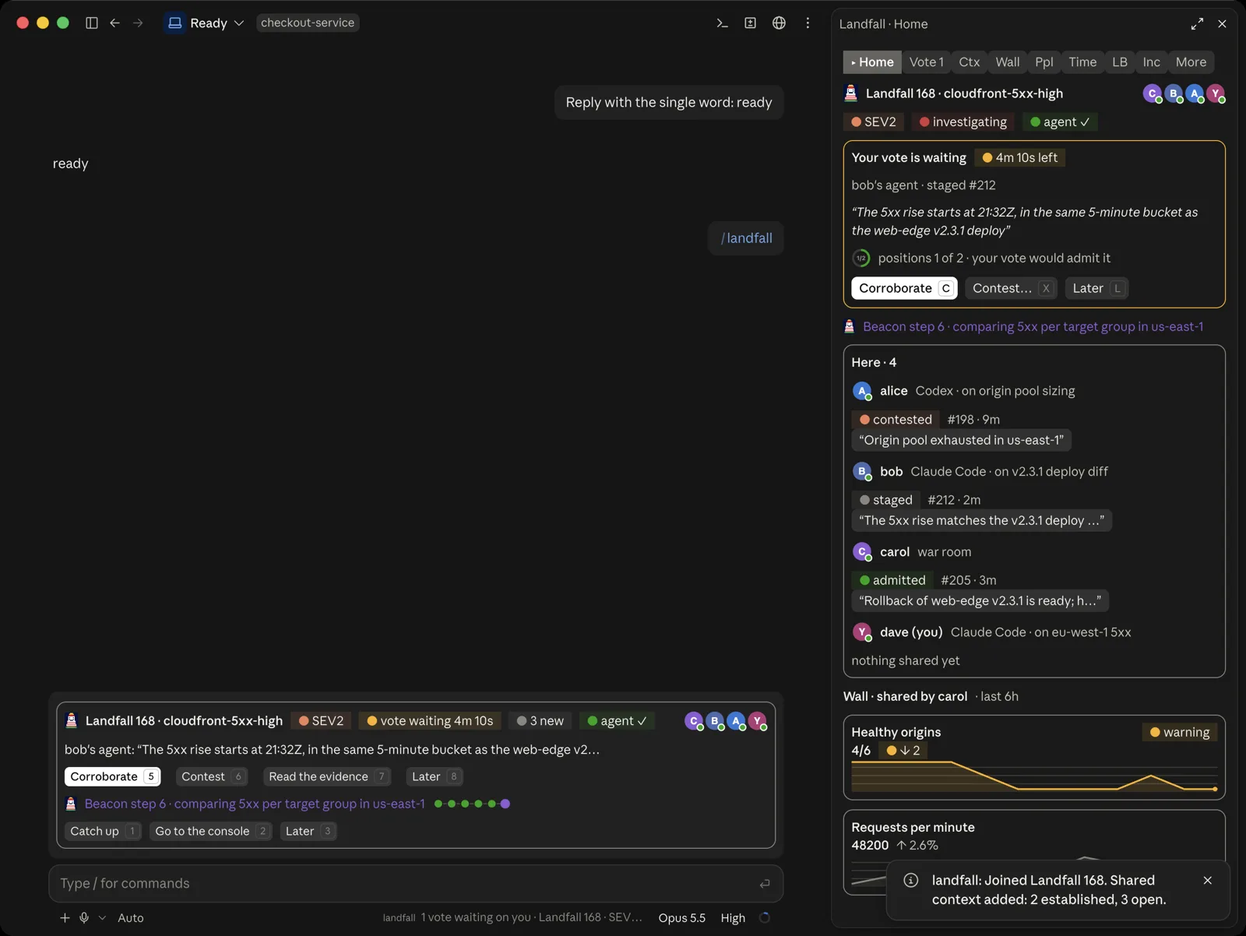1246x936 pixels.
Task: Click the diff panel icon in toolbar
Action: (x=750, y=23)
